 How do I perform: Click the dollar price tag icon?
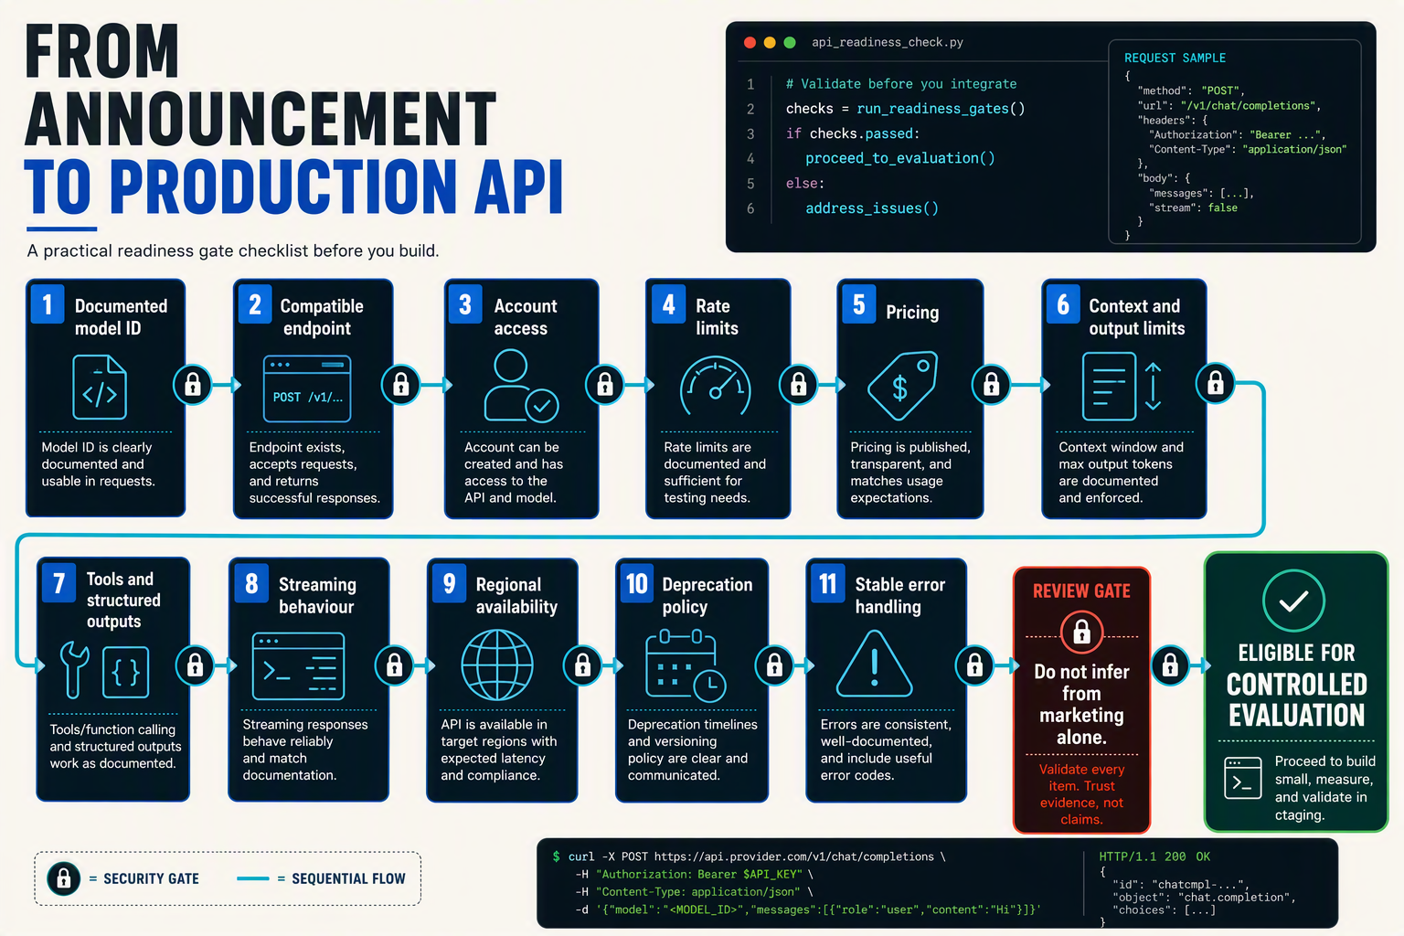903,385
